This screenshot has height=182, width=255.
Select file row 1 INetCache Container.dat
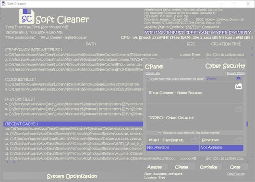124,55
